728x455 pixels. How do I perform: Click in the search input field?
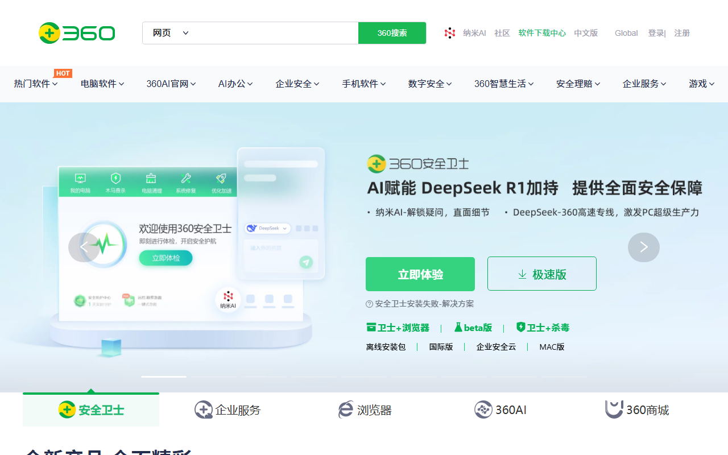click(276, 33)
